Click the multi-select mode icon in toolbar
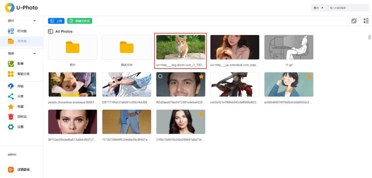This screenshot has width=372, height=178. pos(354,21)
